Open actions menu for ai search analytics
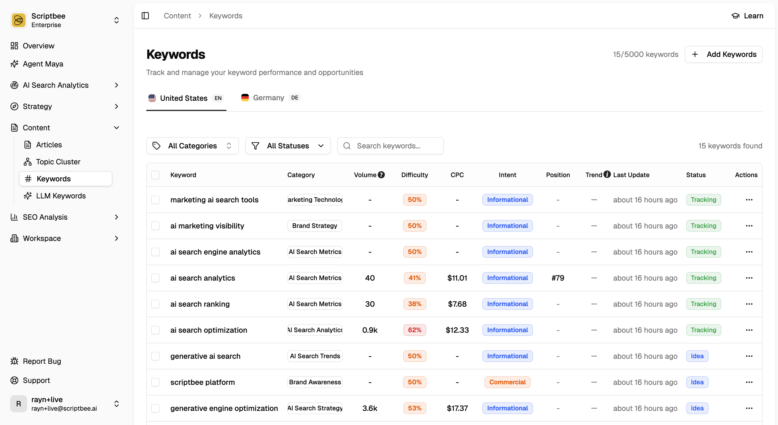 pyautogui.click(x=749, y=278)
